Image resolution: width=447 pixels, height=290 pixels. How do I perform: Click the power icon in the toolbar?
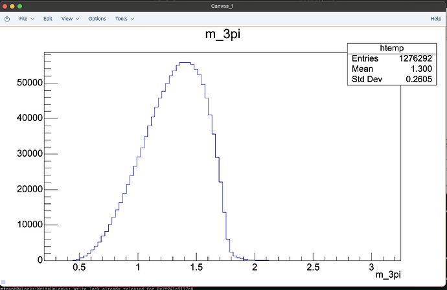tap(7, 19)
